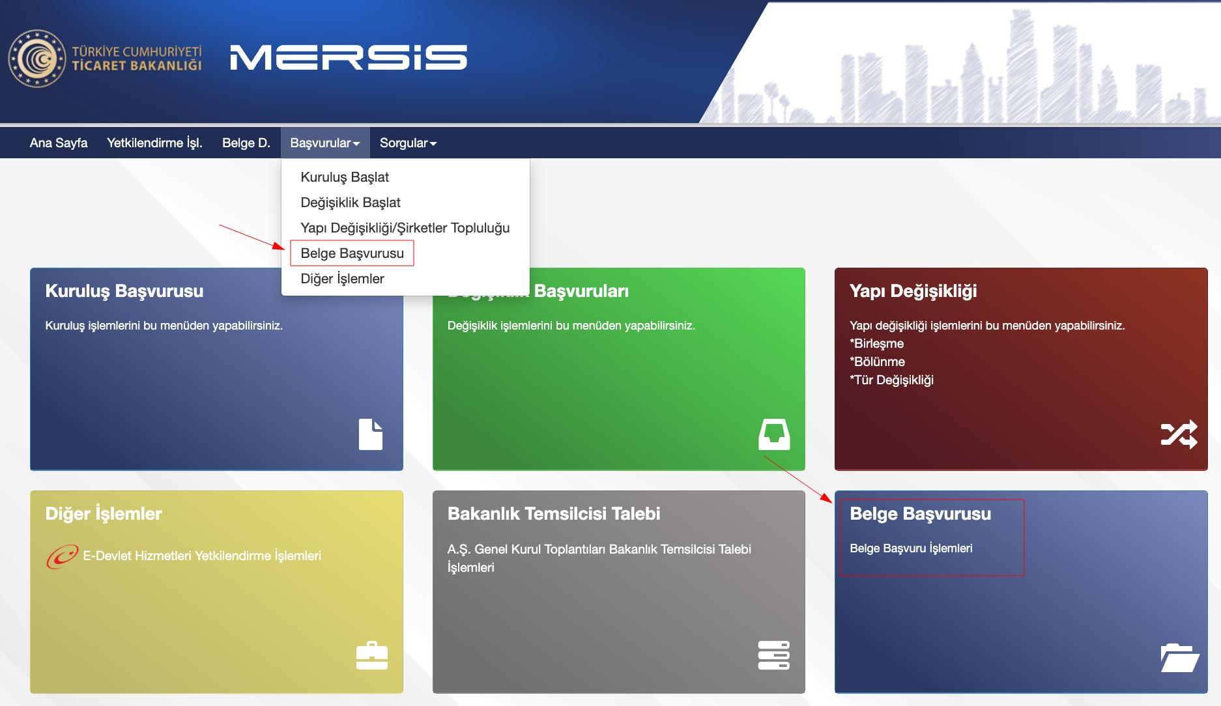This screenshot has width=1221, height=706.
Task: Click the A.Ş. Genel Kurul Toplantıları description text
Action: click(x=599, y=558)
